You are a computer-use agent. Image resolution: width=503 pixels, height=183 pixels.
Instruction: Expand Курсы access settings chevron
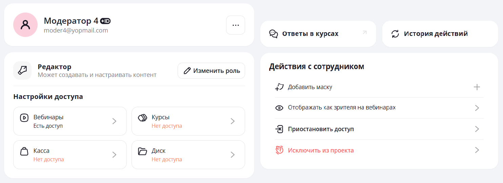[x=233, y=121]
